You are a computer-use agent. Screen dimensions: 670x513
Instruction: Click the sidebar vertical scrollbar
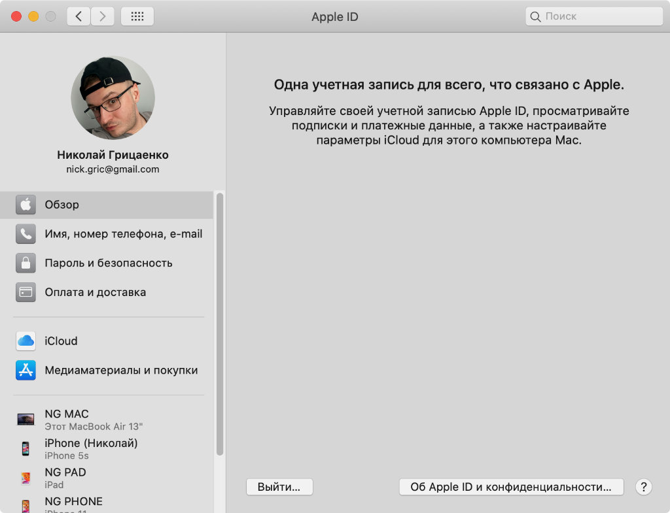(220, 323)
